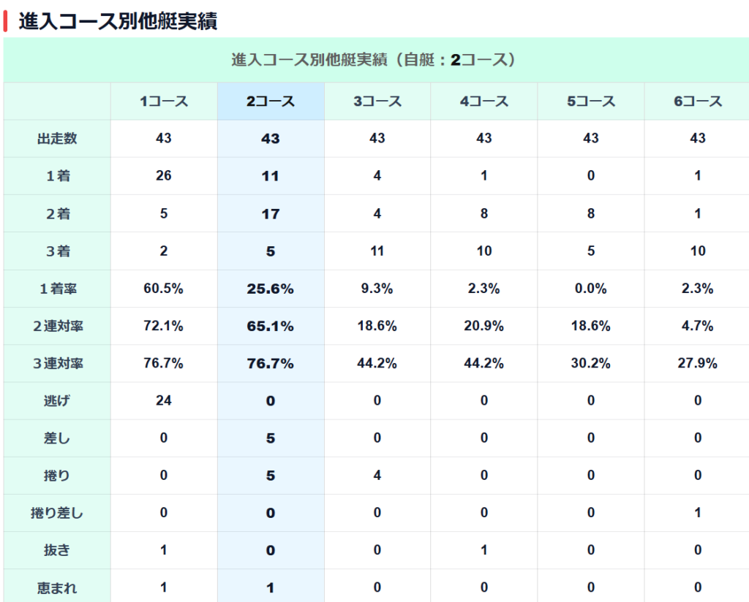Select the 4コース column header
The height and width of the screenshot is (602, 749).
[484, 102]
